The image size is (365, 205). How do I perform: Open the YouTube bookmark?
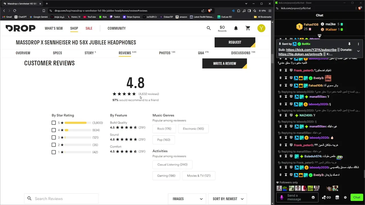coord(90,17)
